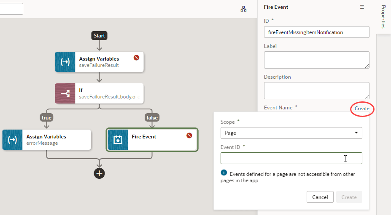The image size is (391, 215).
Task: Click the search box at top left
Action: pyautogui.click(x=11, y=9)
